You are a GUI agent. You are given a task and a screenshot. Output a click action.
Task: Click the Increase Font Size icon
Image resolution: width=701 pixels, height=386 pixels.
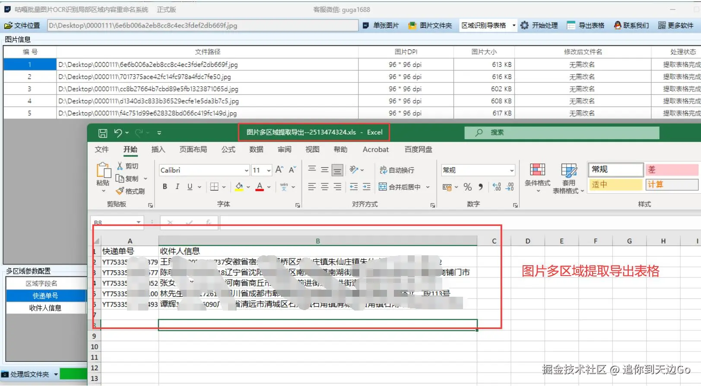coord(279,170)
